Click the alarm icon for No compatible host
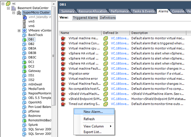The height and width of the screenshot is (137, 191). 63,89
